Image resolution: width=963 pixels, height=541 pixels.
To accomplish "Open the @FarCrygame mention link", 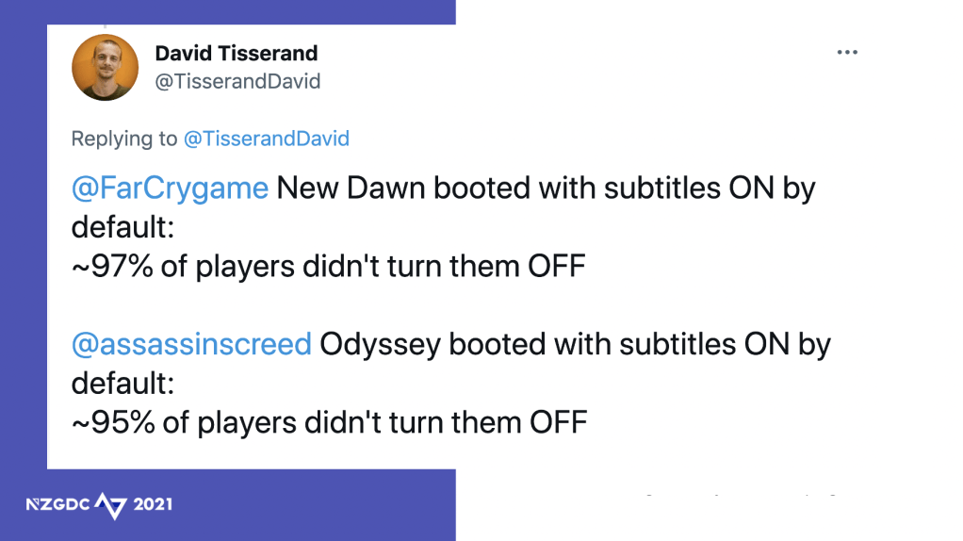I will pos(171,189).
